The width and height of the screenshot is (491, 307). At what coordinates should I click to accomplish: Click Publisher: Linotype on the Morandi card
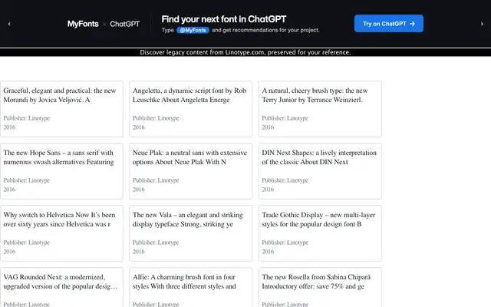click(27, 118)
